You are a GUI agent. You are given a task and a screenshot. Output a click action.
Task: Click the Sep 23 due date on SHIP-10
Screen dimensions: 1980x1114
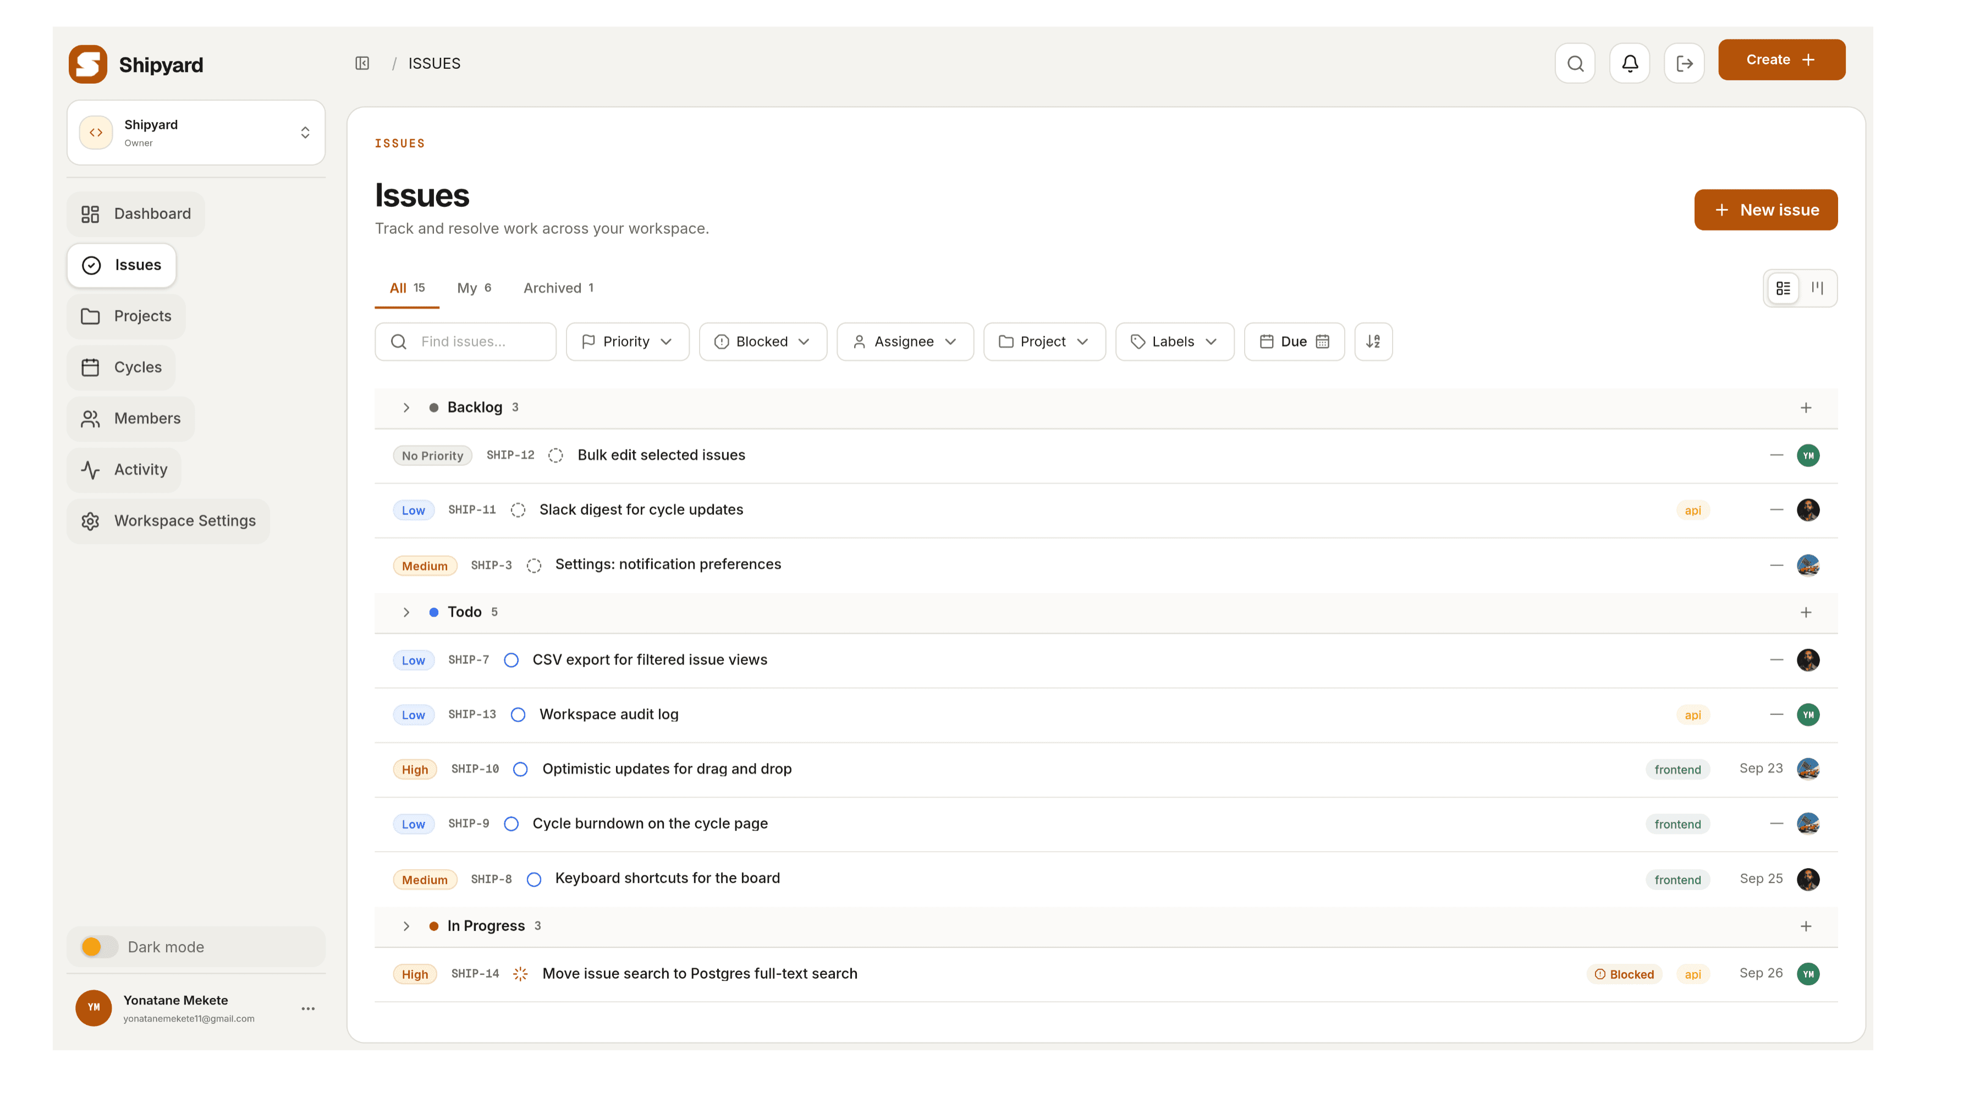pos(1761,768)
